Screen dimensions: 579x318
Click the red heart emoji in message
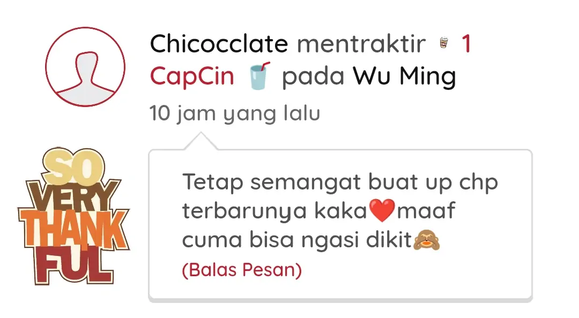(x=382, y=210)
